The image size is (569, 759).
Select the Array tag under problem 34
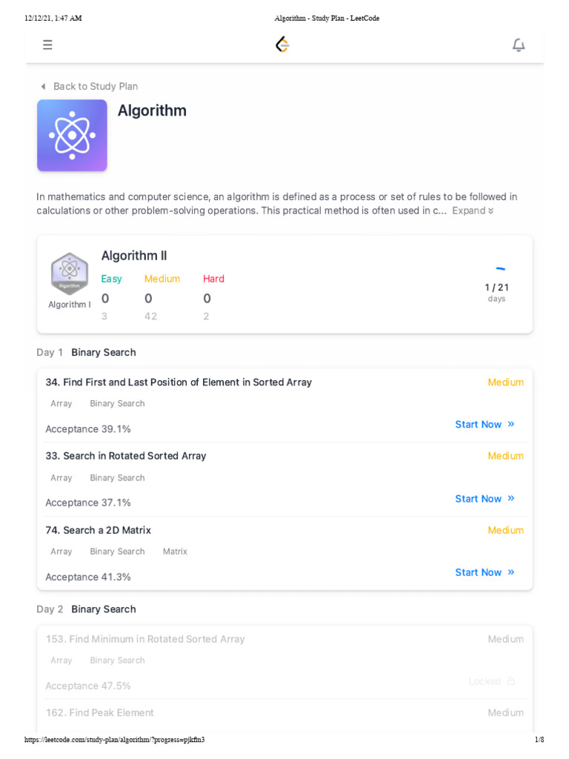61,404
